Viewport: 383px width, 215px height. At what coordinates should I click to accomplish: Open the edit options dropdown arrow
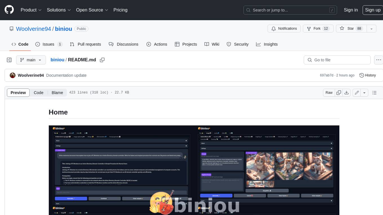tap(364, 93)
